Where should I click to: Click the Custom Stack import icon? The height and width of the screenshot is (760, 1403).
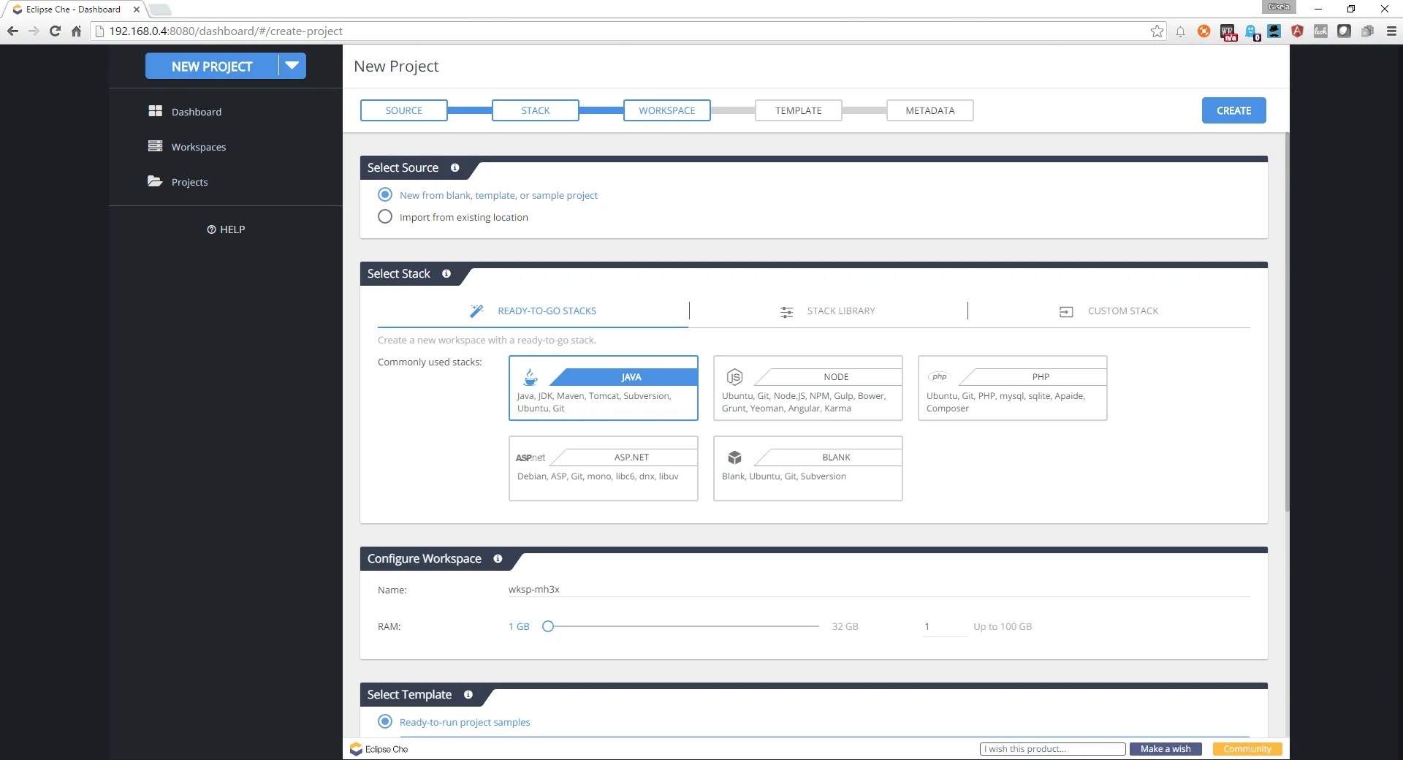1066,312
